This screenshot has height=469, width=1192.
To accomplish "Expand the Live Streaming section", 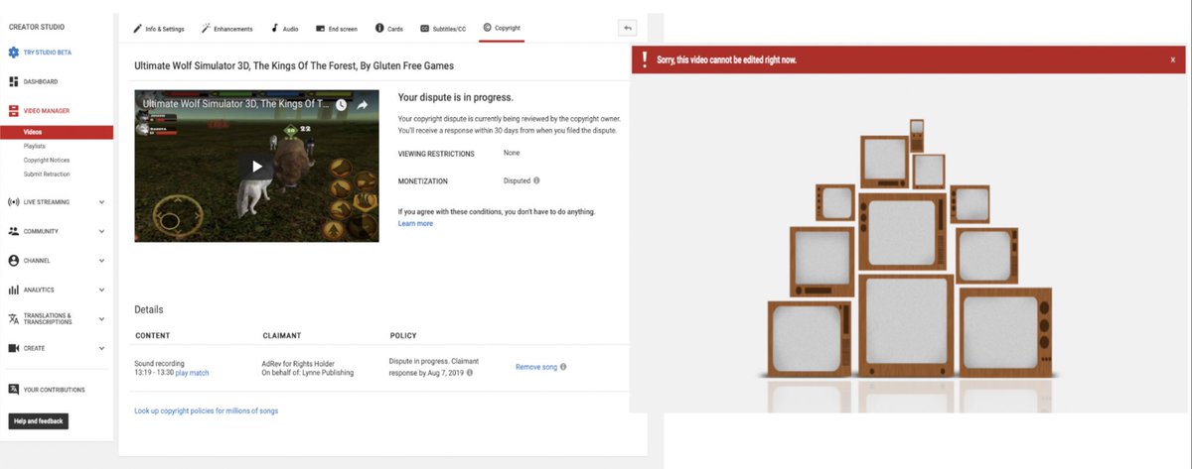I will tap(102, 202).
